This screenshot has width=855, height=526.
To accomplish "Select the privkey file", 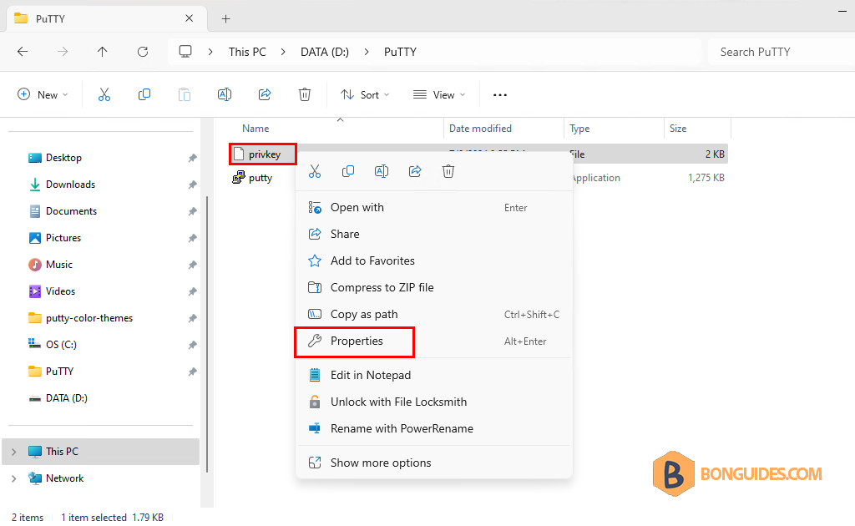I will pyautogui.click(x=264, y=154).
